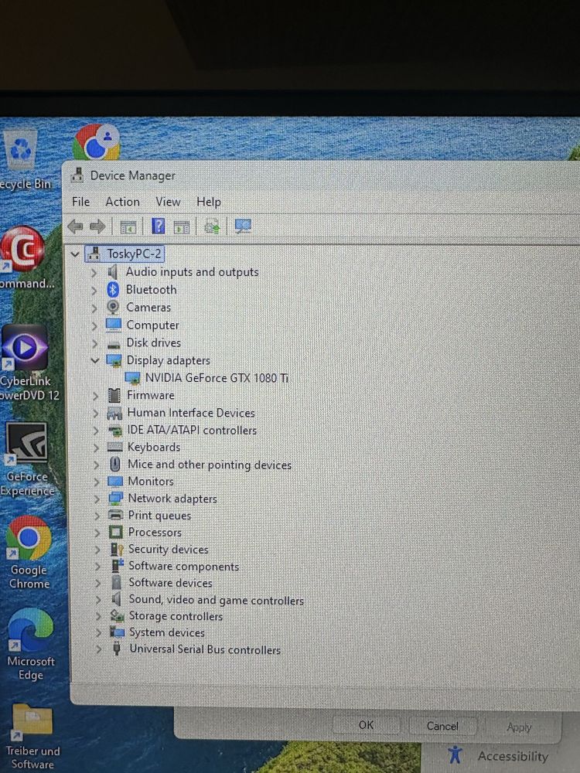Collapse the ToskyPC-2 root node

click(75, 254)
